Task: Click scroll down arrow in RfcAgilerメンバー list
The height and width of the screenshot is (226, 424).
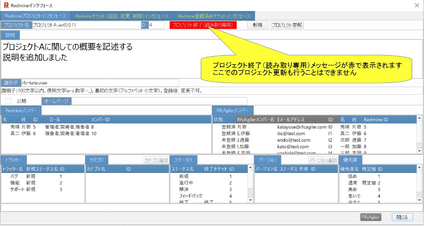Action: coord(420,151)
